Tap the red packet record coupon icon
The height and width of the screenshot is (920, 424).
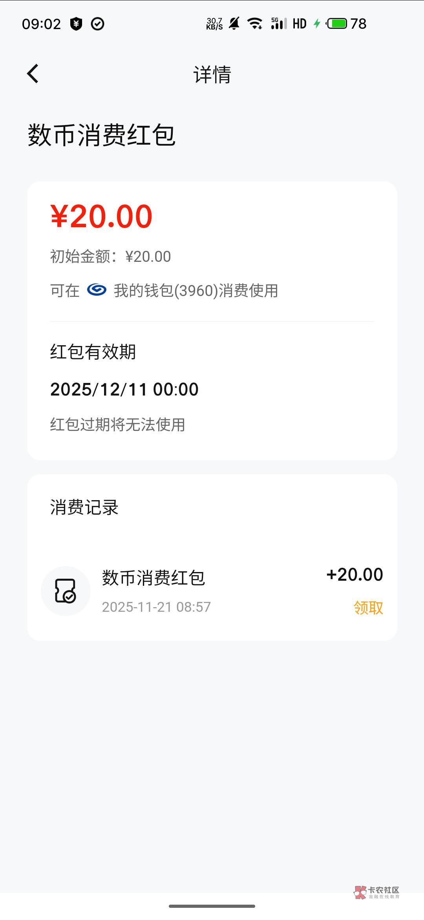66,591
